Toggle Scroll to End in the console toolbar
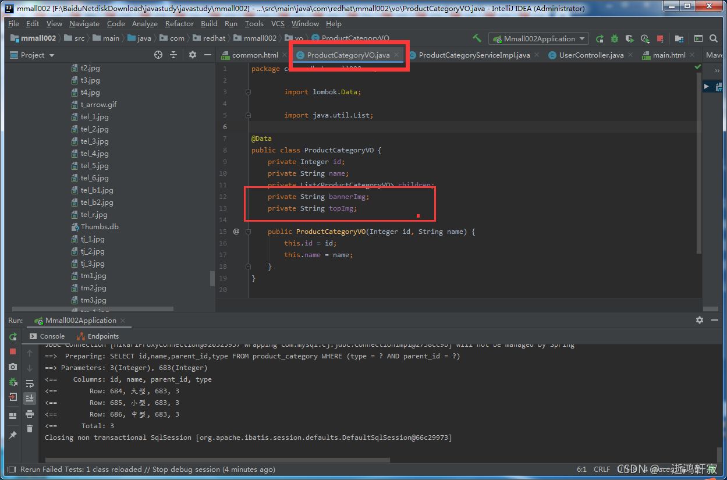Screen dimensions: 727x480 [x=30, y=399]
